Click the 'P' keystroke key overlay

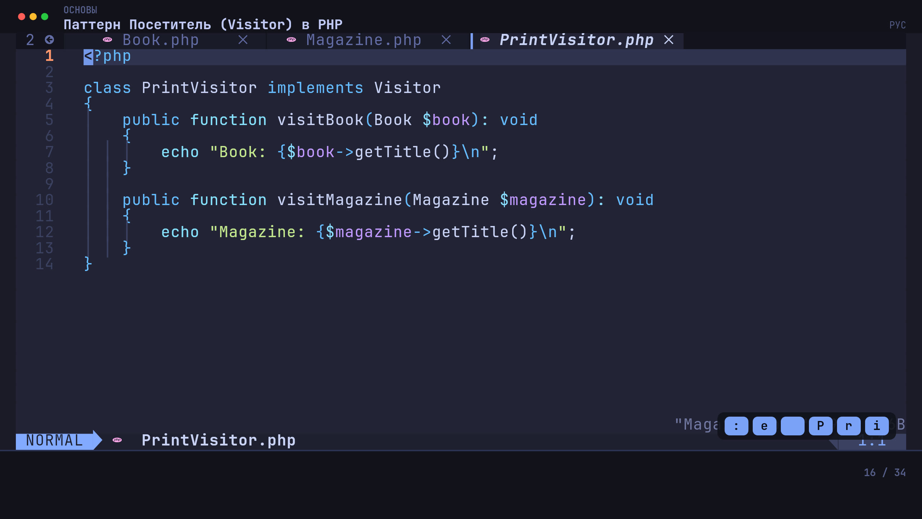pyautogui.click(x=820, y=426)
